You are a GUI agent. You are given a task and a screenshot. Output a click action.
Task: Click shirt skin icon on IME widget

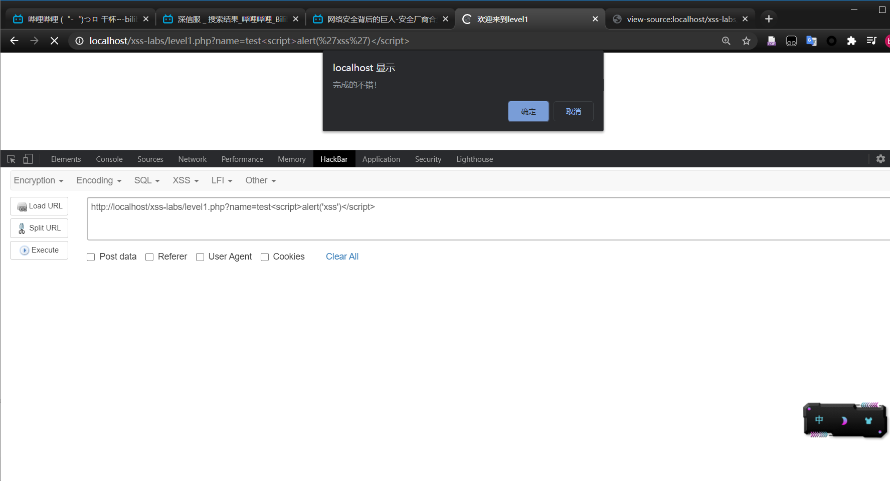coord(868,420)
